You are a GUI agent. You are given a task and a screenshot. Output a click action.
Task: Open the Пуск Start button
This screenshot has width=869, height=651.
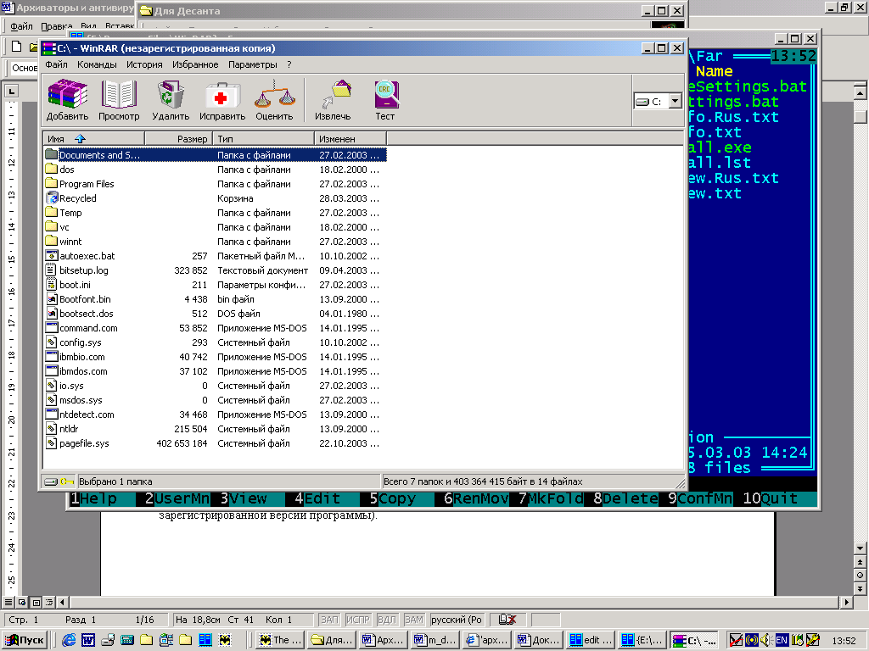point(25,640)
